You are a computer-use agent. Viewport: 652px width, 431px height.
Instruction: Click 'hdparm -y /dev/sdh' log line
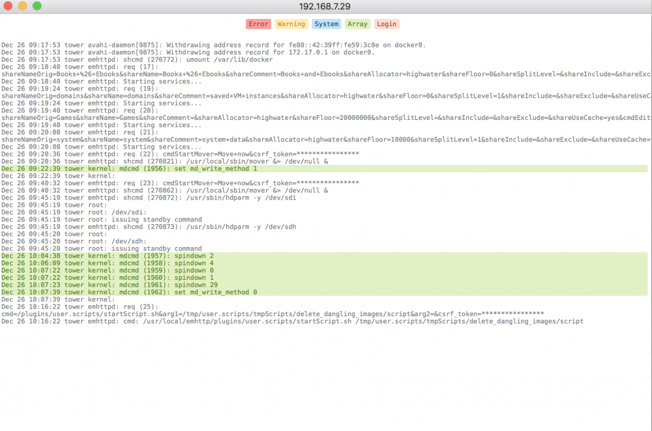coord(149,227)
